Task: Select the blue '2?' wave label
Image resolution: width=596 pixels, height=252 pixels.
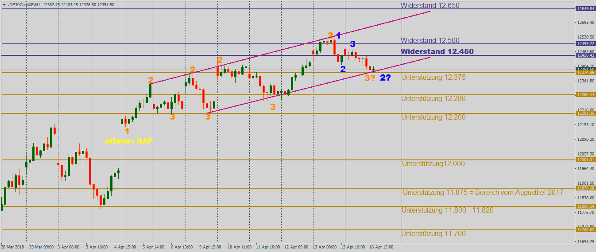Action: click(x=385, y=78)
